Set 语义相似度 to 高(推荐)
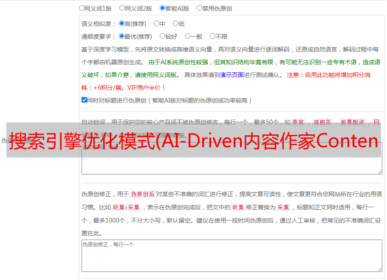Image resolution: width=387 pixels, height=280 pixels. click(121, 23)
